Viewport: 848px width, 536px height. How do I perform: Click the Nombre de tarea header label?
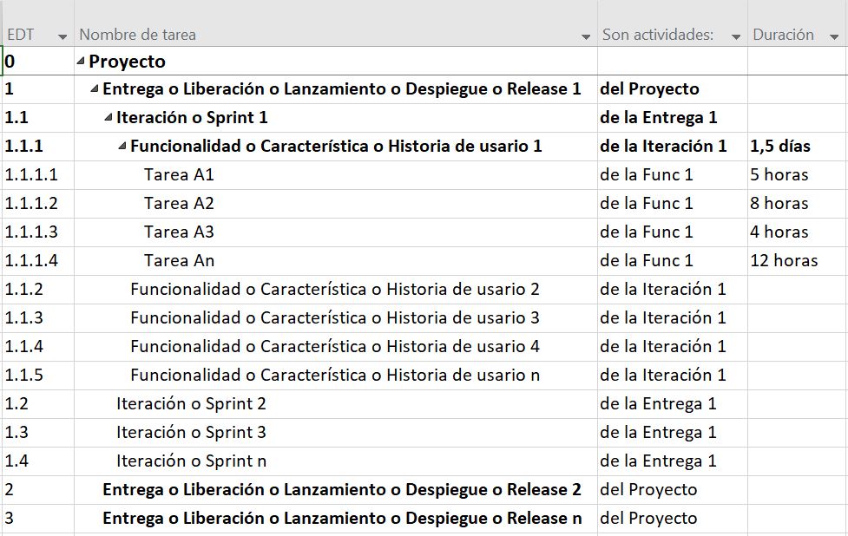(x=137, y=36)
